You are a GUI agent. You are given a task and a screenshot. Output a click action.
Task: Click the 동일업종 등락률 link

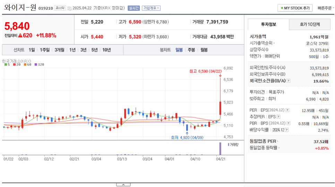pyautogui.click(x=264, y=148)
